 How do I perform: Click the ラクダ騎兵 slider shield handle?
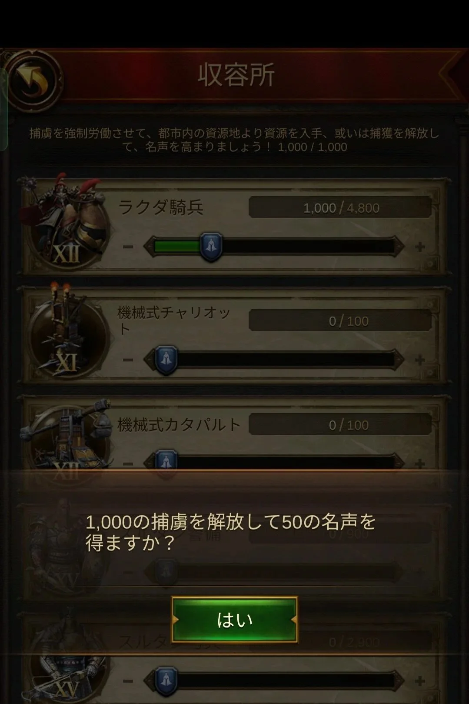coord(211,247)
